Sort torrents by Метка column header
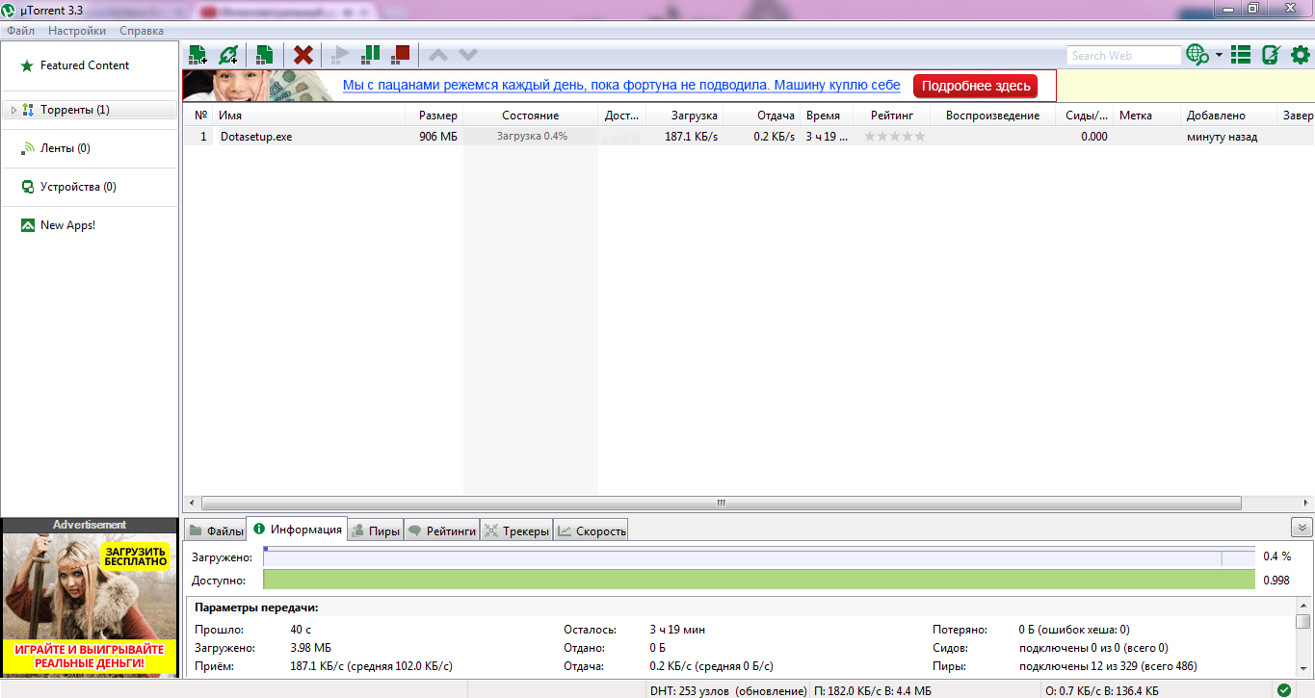 (x=1136, y=116)
